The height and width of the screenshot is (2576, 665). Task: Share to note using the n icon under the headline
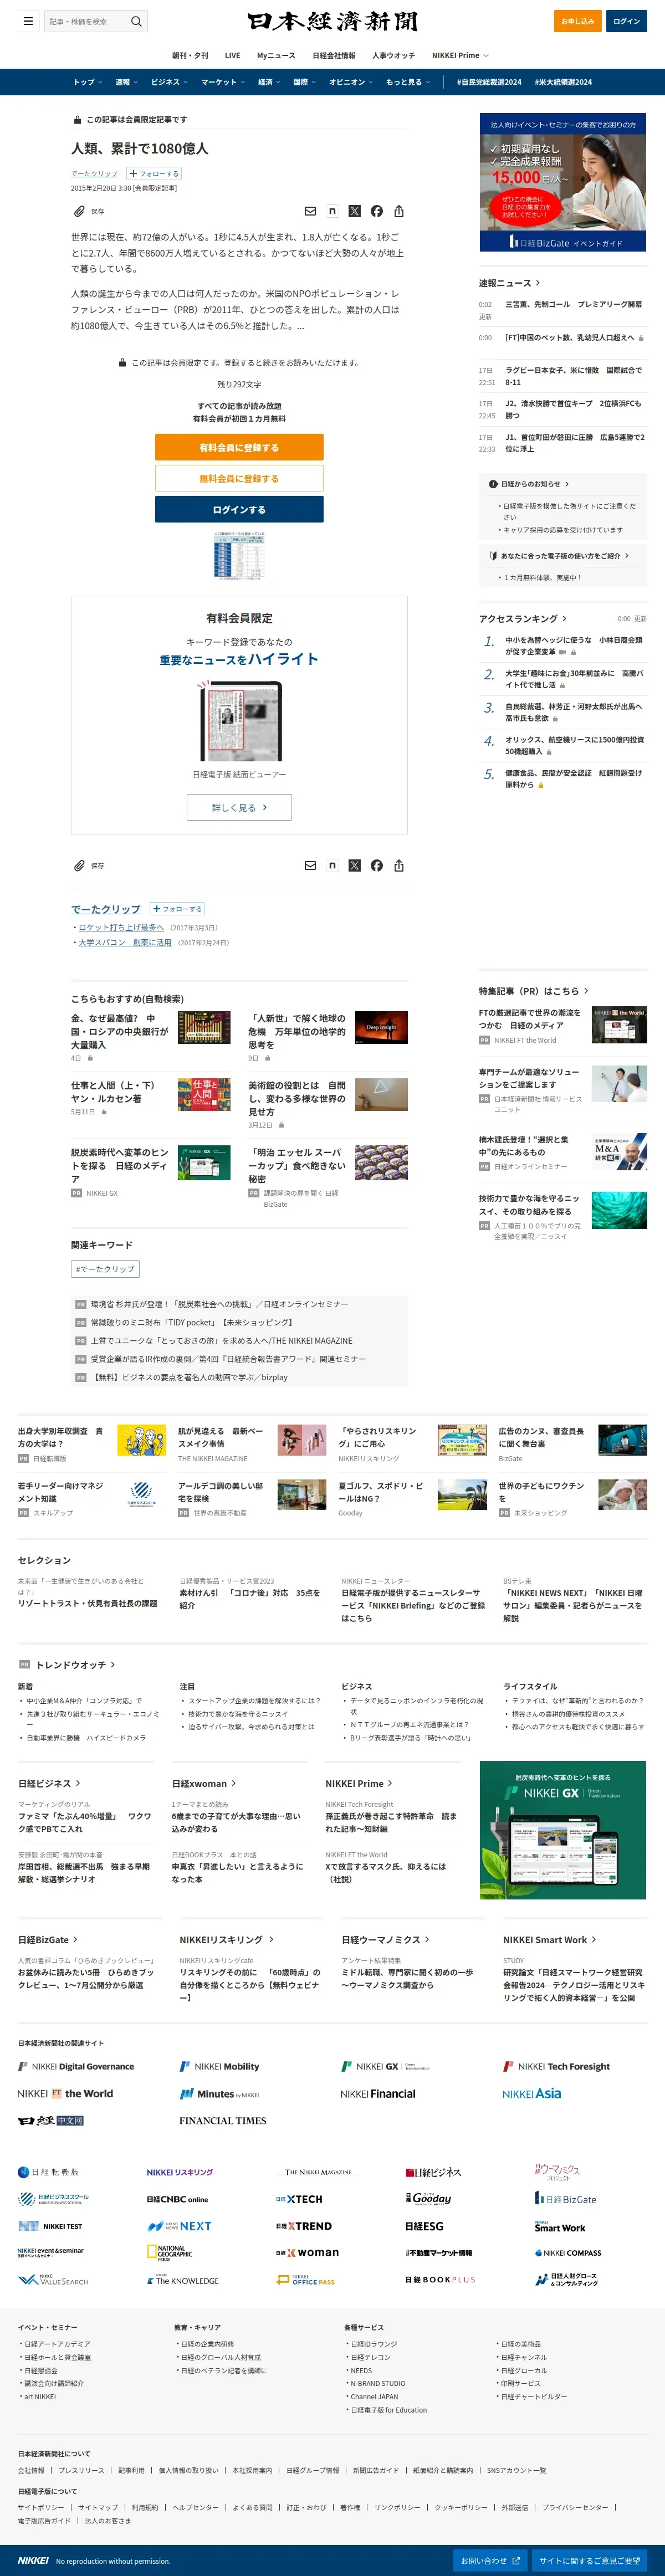tap(332, 211)
